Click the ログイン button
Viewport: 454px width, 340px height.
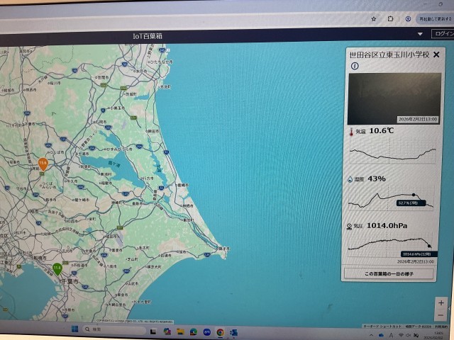click(x=443, y=34)
